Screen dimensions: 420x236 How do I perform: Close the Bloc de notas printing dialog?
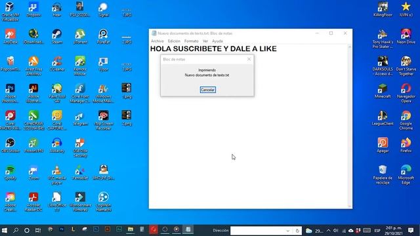[x=249, y=59]
